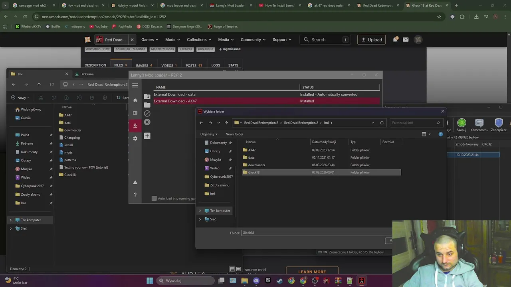Select Setting your own FOV (tutorial) file

[x=86, y=167]
